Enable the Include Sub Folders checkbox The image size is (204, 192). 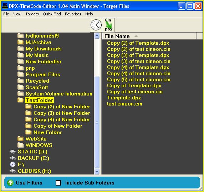coord(58,183)
